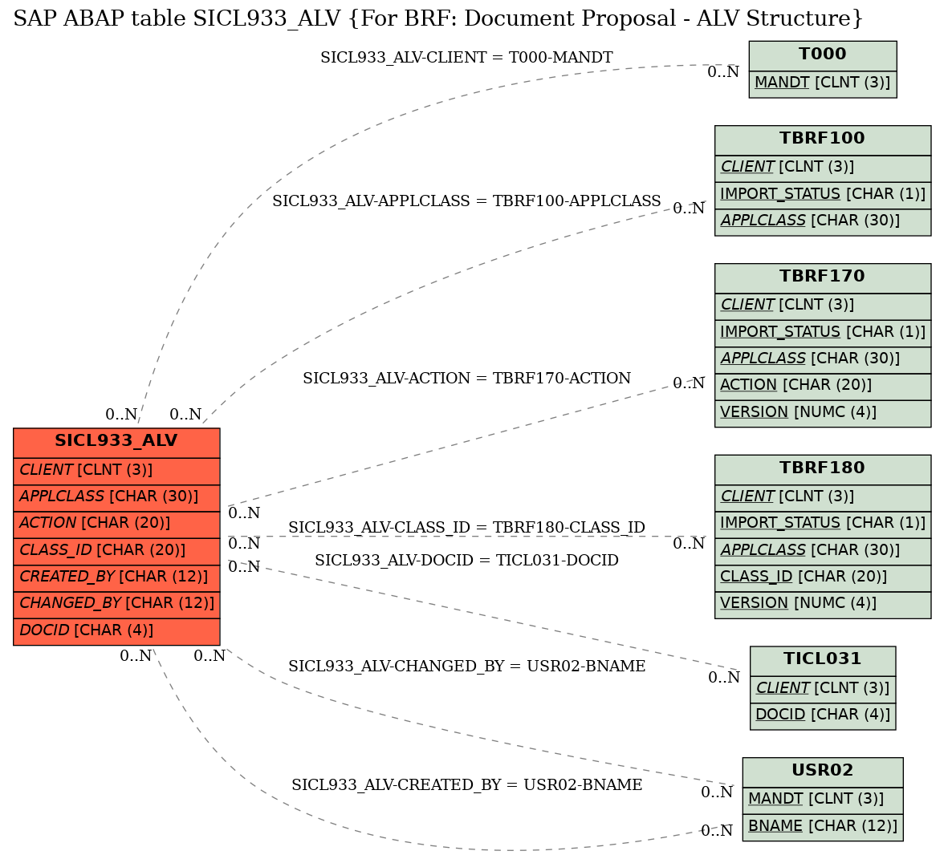
Task: Open the TBRF100 table header
Action: [x=822, y=140]
